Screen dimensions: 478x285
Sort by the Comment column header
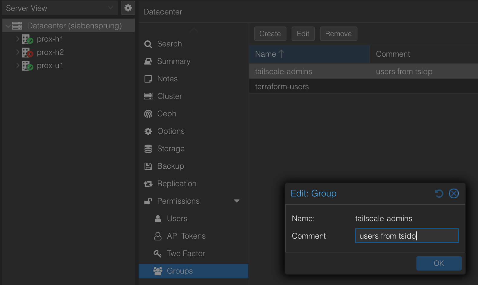tap(424, 54)
